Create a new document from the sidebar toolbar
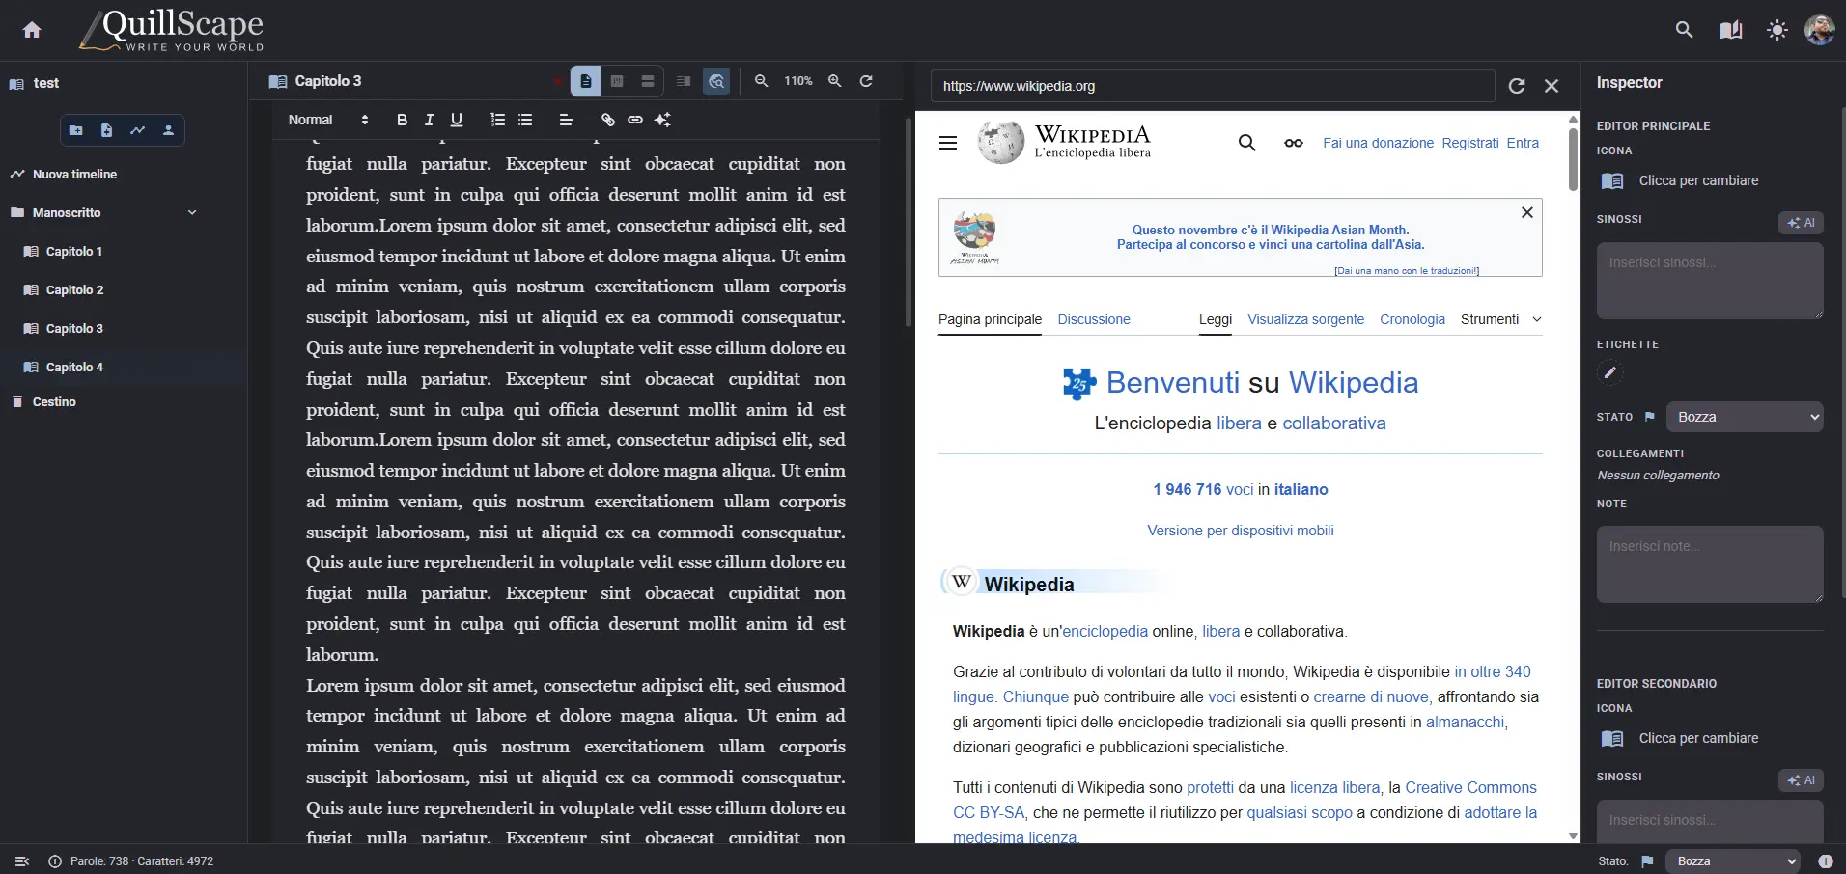The height and width of the screenshot is (874, 1846). point(106,130)
